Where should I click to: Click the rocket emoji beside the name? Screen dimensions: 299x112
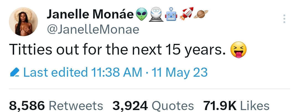[x=186, y=14]
